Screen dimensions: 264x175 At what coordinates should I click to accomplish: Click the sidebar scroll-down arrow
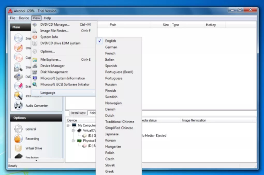36,161
